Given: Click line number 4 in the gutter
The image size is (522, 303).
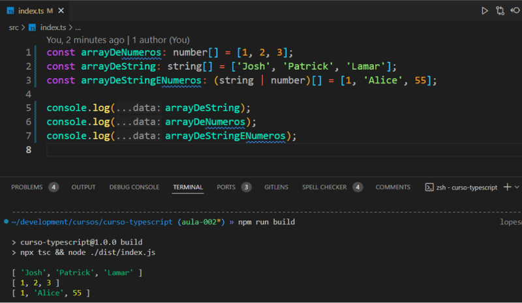Looking at the screenshot, I should [x=28, y=94].
